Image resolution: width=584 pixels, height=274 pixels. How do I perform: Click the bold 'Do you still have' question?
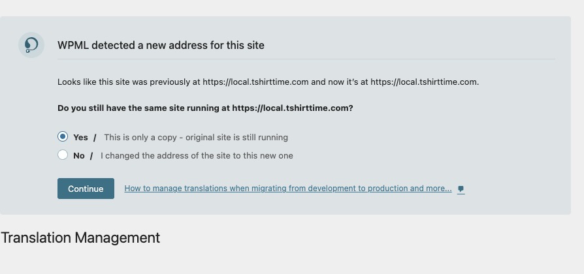click(205, 108)
